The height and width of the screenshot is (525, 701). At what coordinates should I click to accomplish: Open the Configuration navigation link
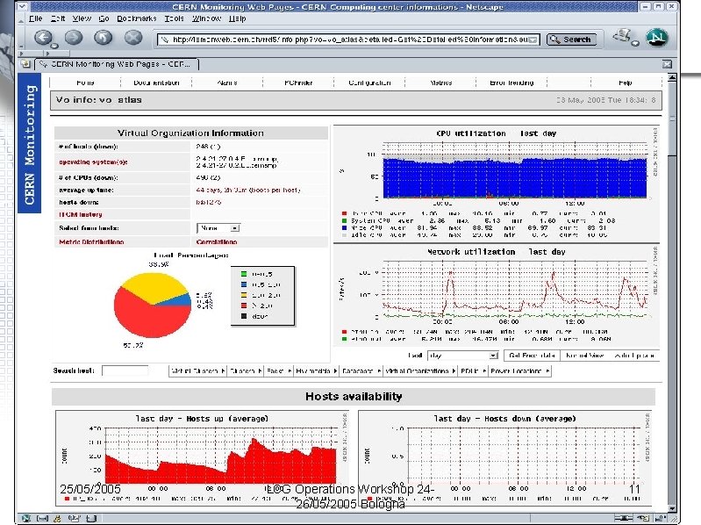click(x=369, y=83)
